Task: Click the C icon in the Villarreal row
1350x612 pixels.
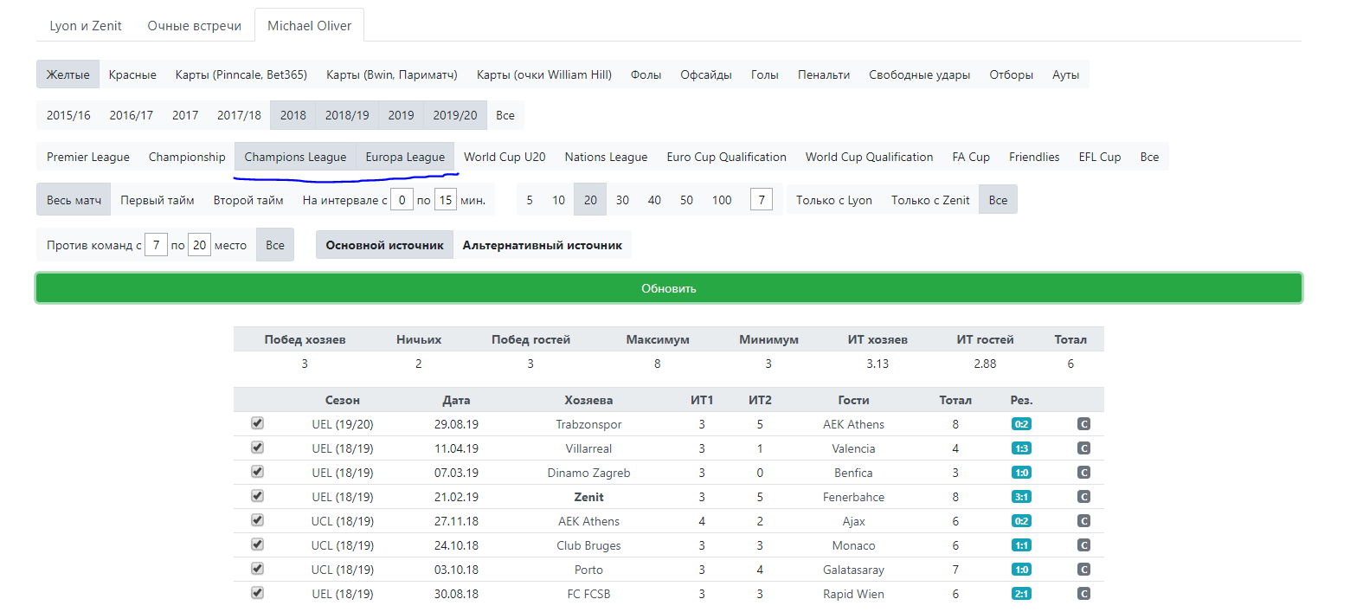Action: point(1083,448)
